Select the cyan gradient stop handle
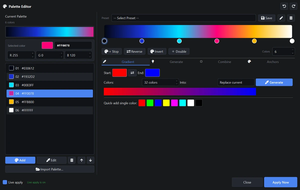 pyautogui.click(x=179, y=41)
